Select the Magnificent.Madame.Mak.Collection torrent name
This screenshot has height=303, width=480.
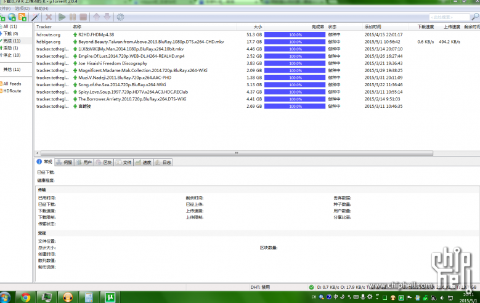143,70
